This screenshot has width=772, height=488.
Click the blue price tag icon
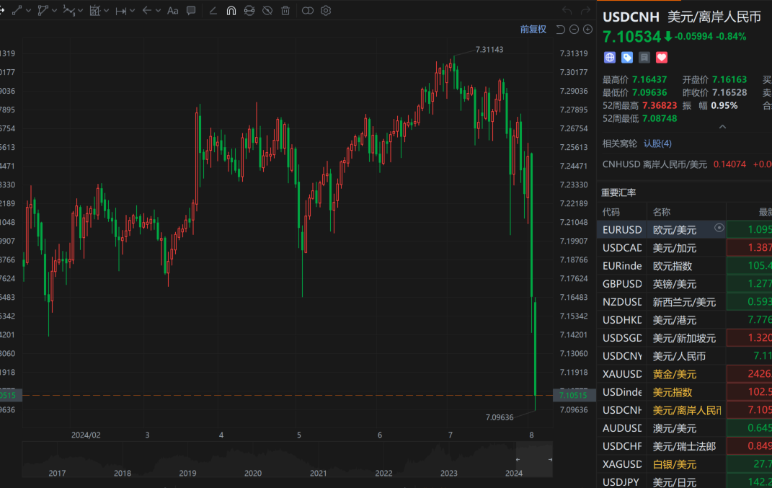tap(627, 58)
